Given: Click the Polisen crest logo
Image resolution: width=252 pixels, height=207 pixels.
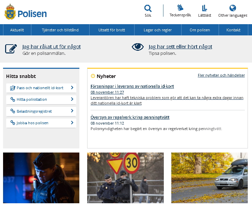Looking at the screenshot, I should [10, 12].
